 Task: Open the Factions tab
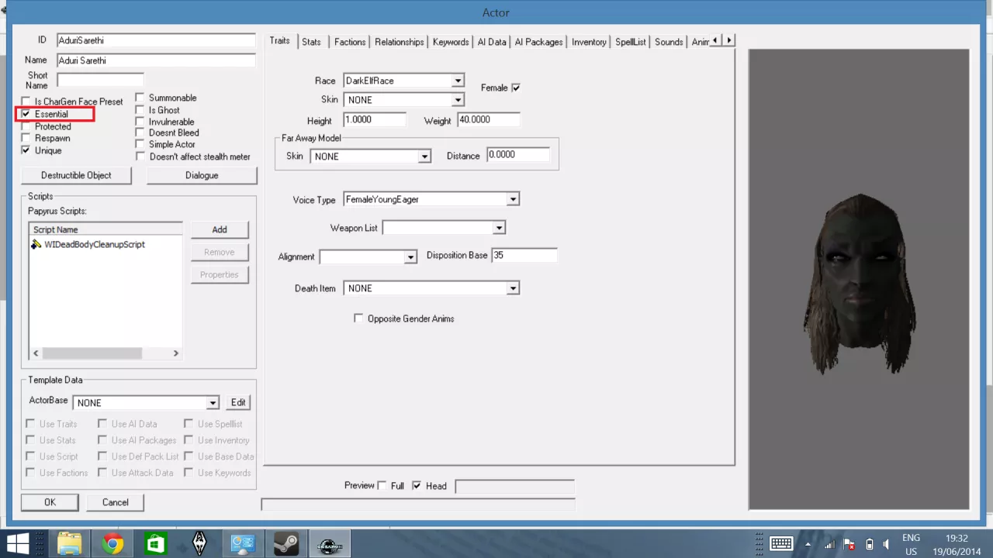coord(350,42)
